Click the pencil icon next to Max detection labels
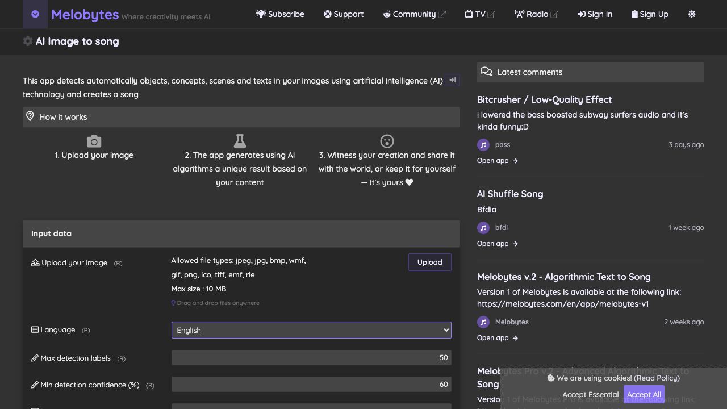The height and width of the screenshot is (409, 727). tap(35, 358)
